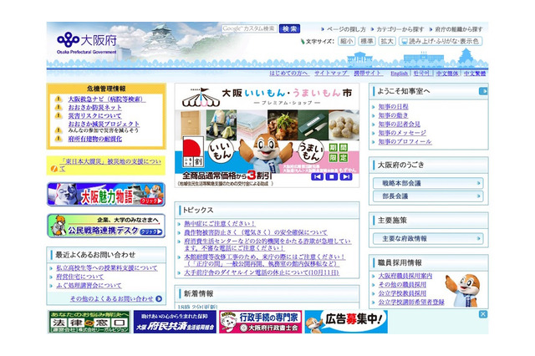The image size is (535, 356).
Task: Open サイトマップ link
Action: pyautogui.click(x=331, y=73)
